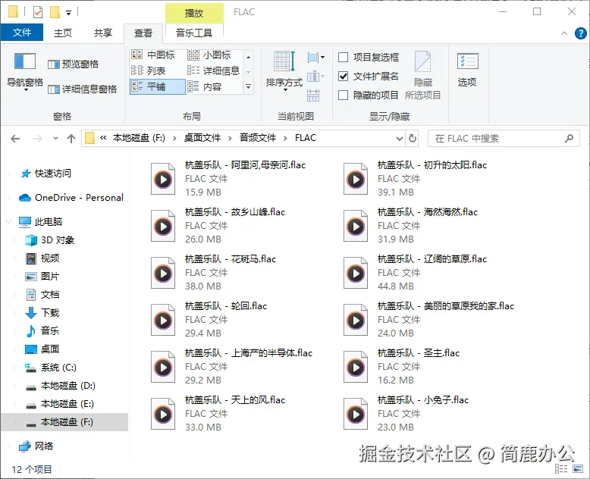Click 音频文件 in the address path
The image size is (590, 479).
(258, 138)
